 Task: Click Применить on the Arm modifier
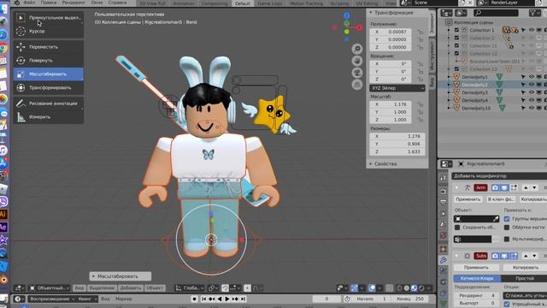(x=468, y=199)
